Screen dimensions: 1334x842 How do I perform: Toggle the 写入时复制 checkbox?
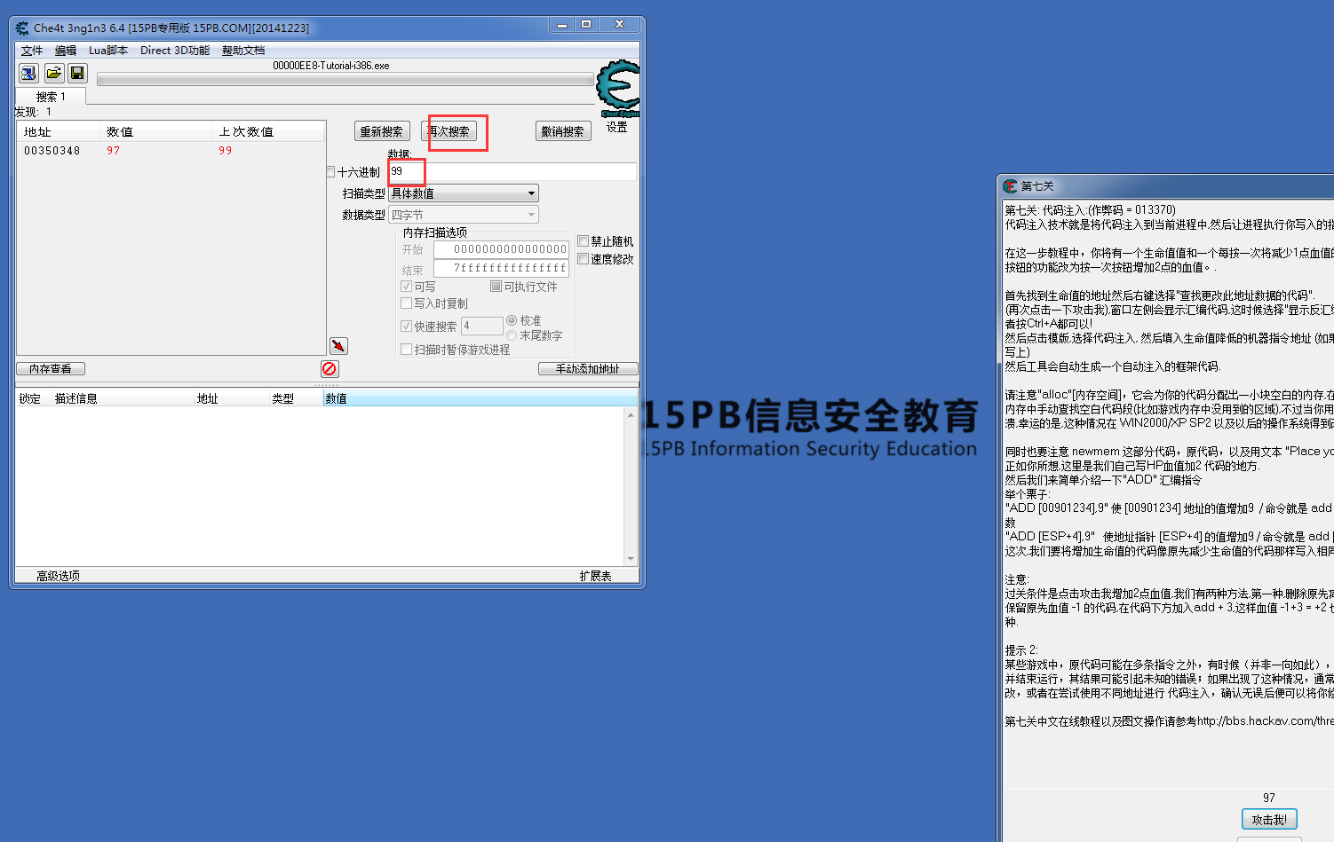tap(406, 303)
